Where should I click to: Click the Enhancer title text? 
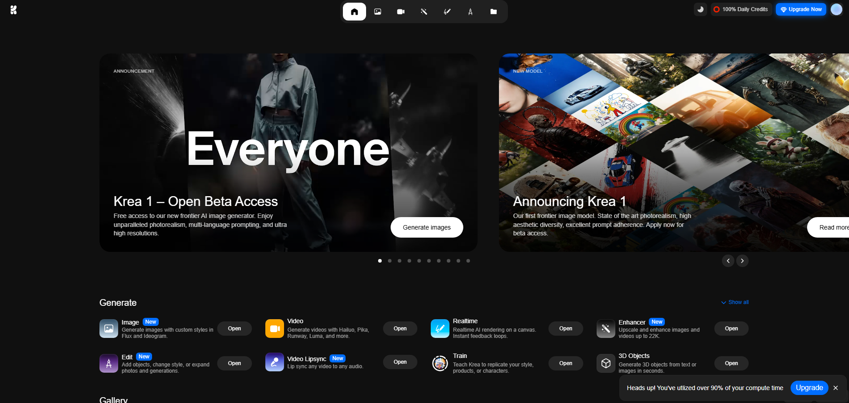coord(632,322)
